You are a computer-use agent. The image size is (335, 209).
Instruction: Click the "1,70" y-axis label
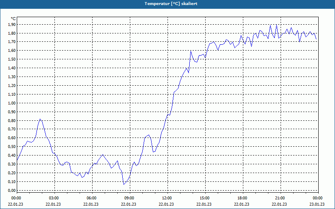(x=13, y=41)
